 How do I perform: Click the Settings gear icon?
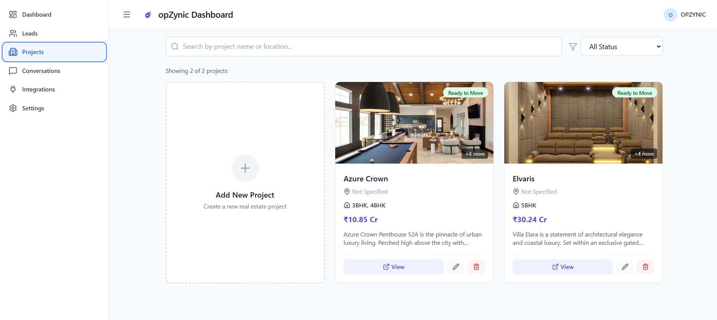point(13,108)
